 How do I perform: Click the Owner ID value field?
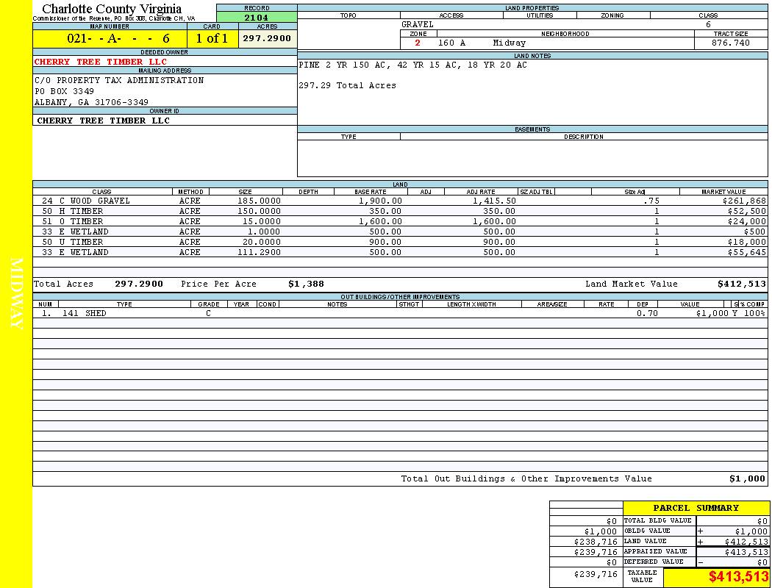(x=104, y=121)
